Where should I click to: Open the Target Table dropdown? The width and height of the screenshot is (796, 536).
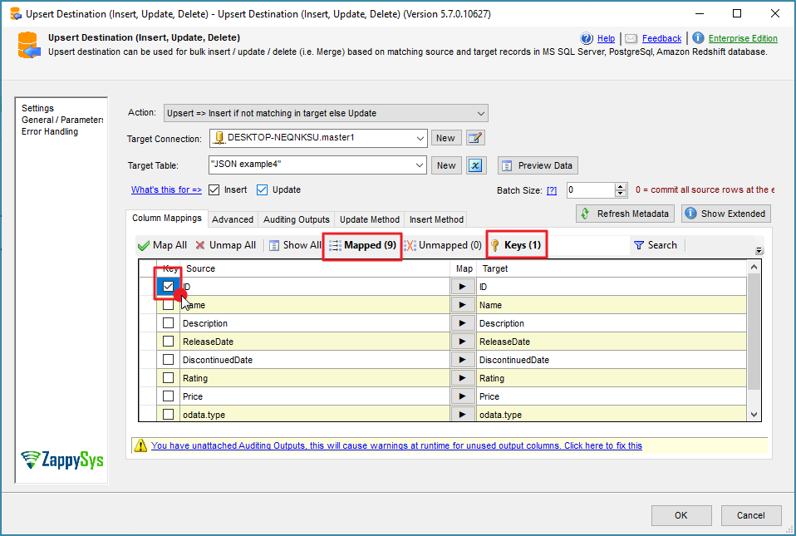[419, 165]
